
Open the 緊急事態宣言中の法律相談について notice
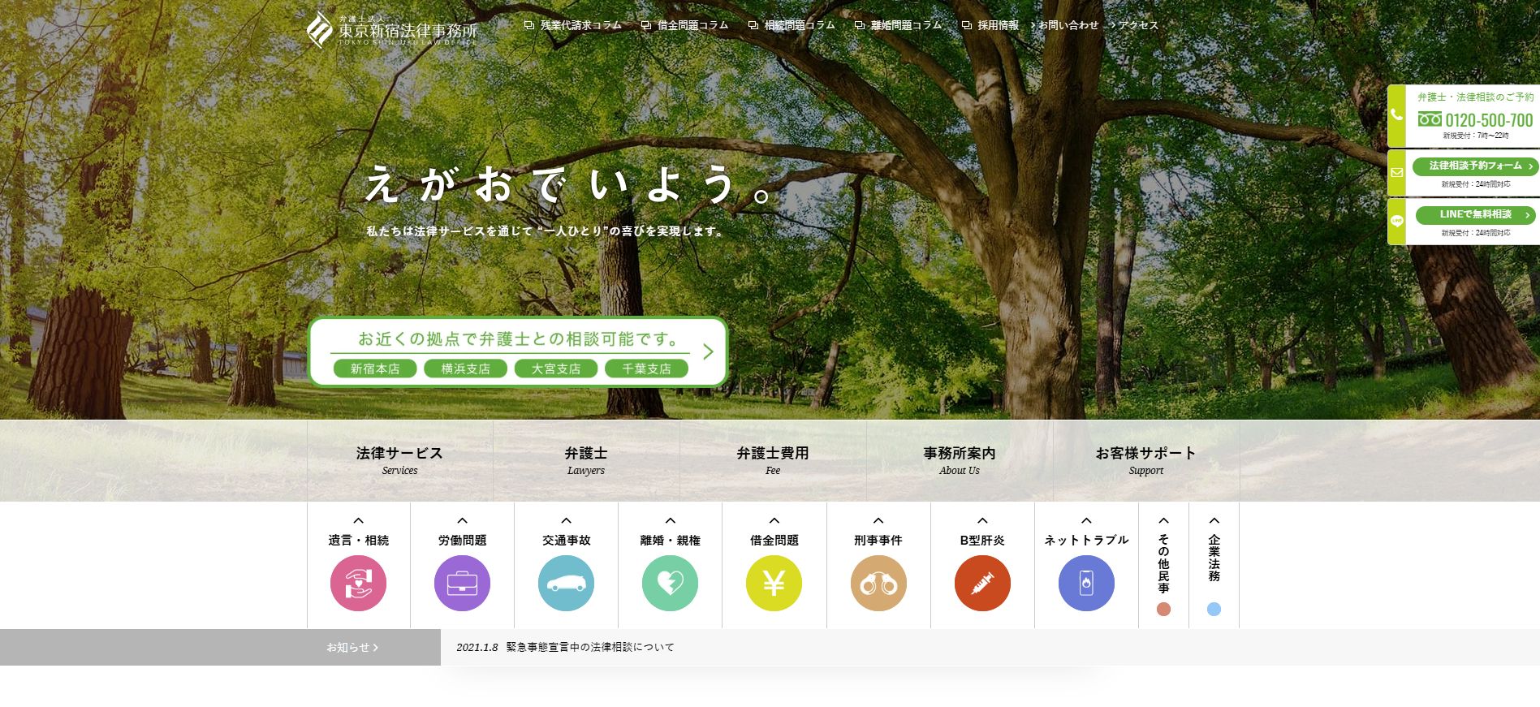click(590, 647)
